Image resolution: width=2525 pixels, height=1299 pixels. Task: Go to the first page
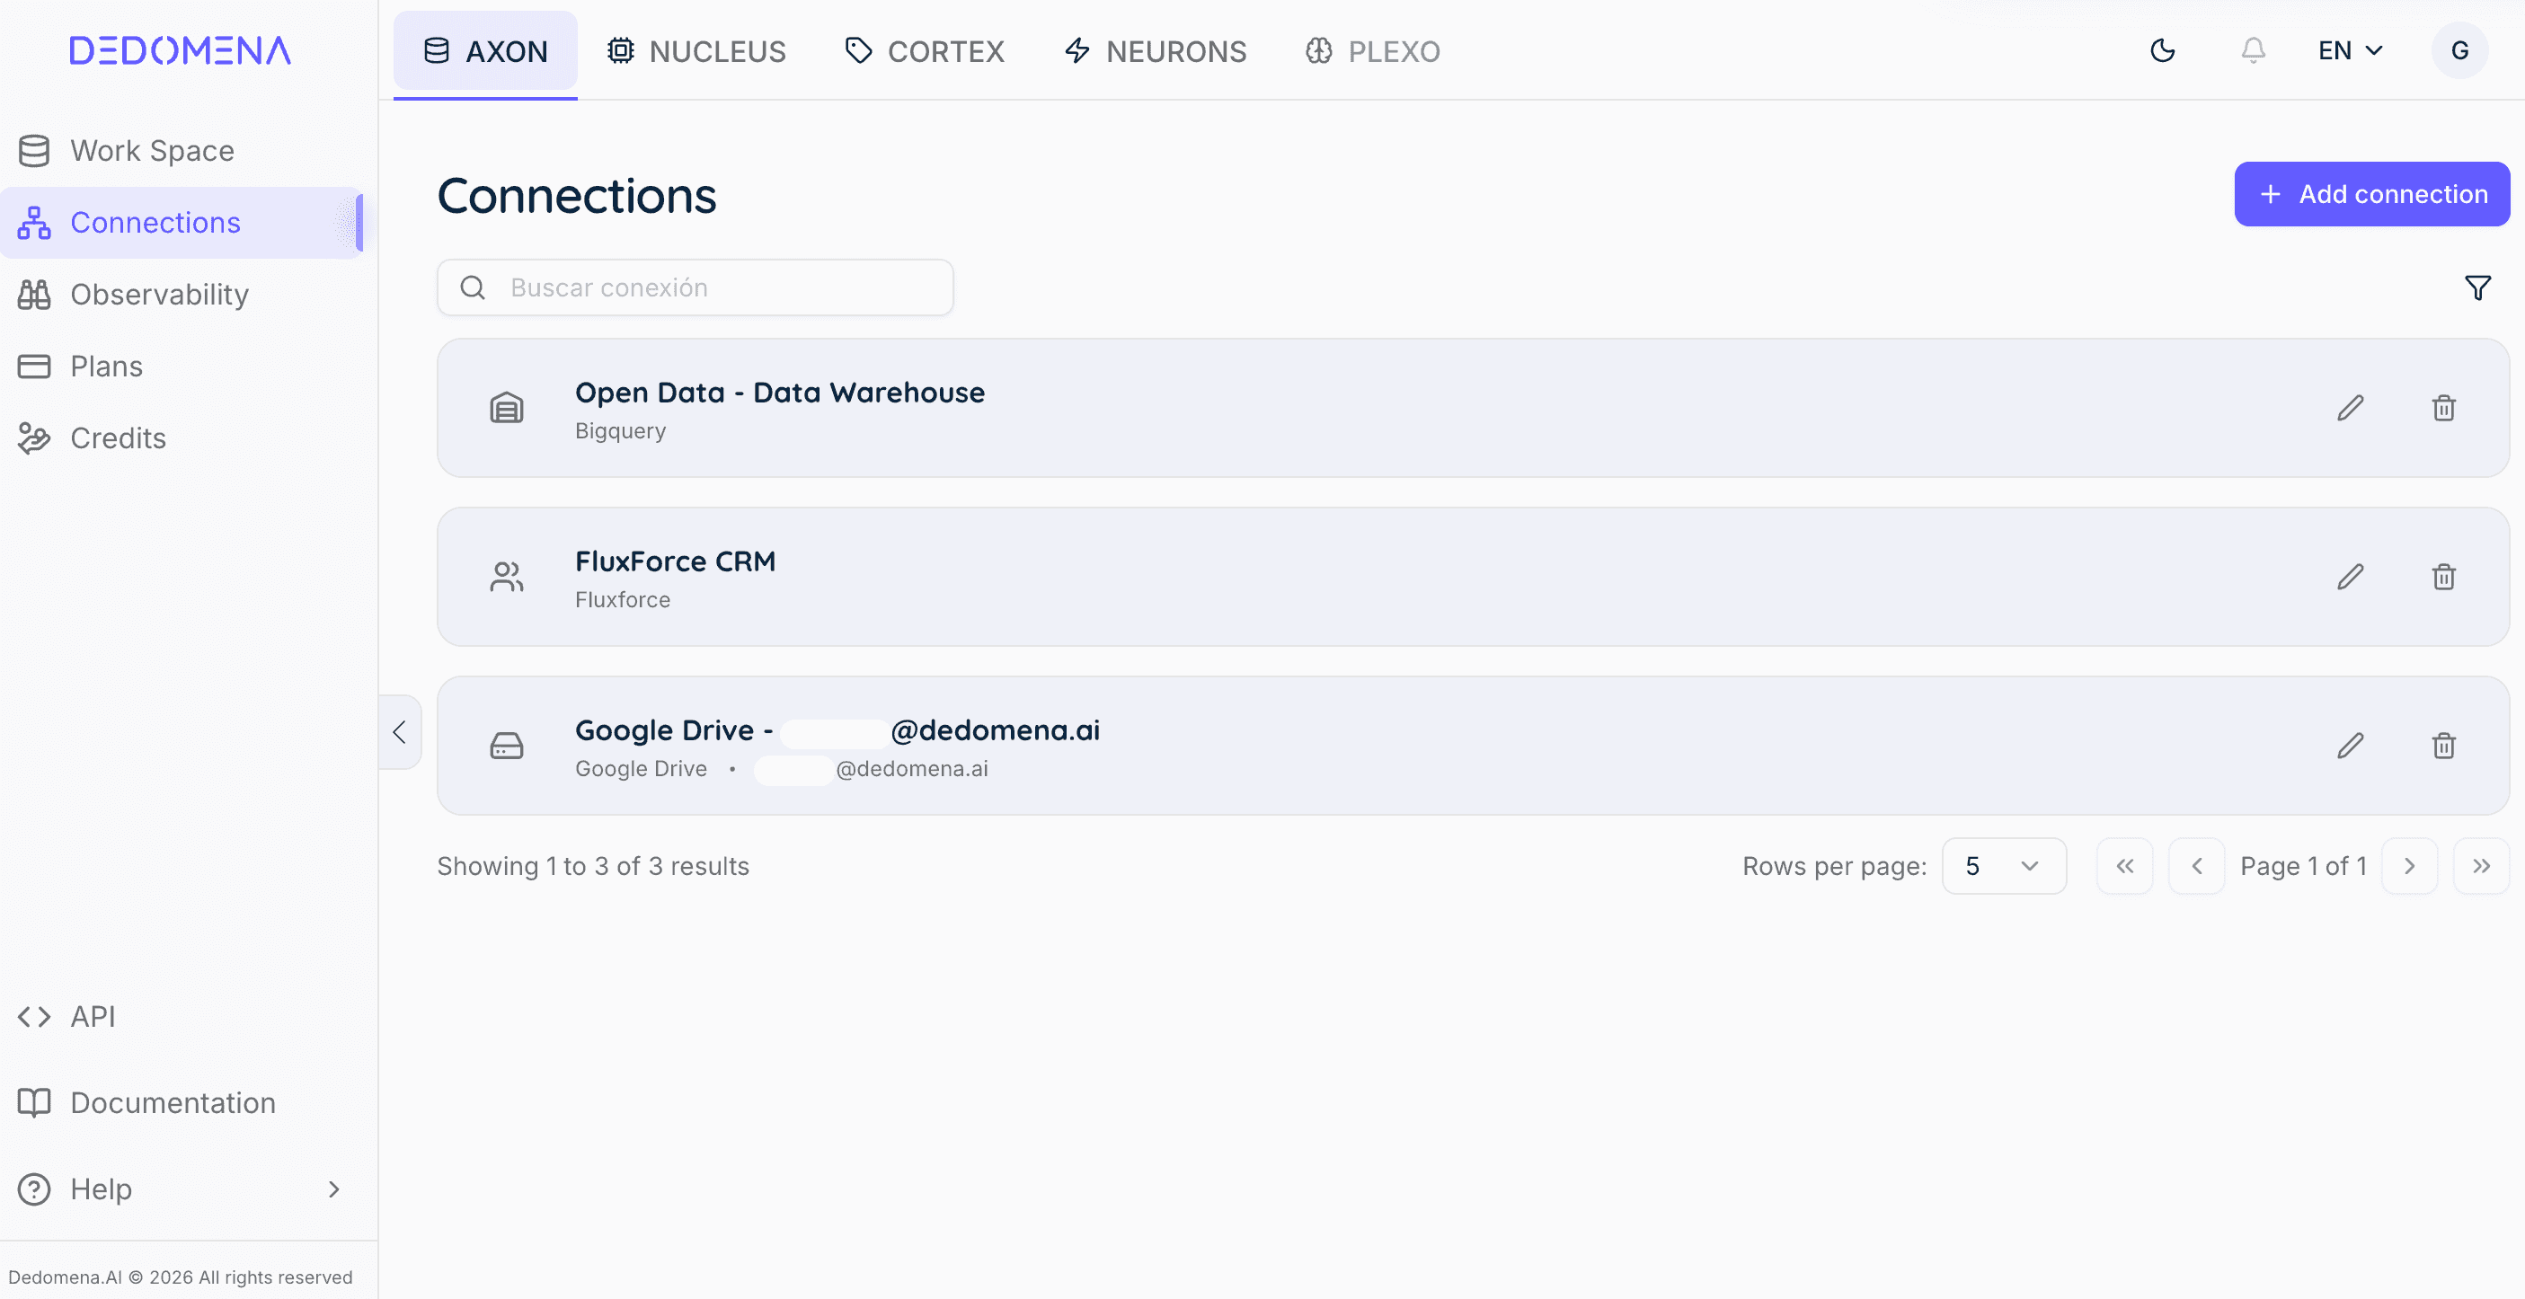(2125, 866)
